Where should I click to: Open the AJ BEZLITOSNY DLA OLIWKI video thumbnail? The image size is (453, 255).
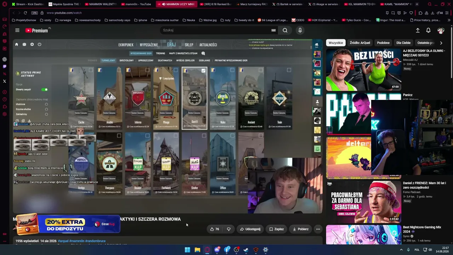(363, 70)
